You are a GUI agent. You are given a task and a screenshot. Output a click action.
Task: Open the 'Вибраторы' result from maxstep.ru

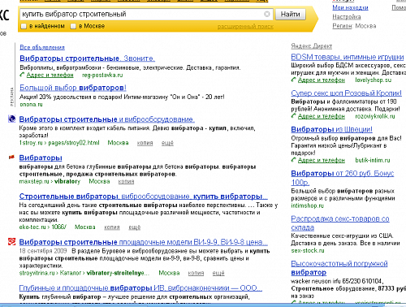coord(41,158)
